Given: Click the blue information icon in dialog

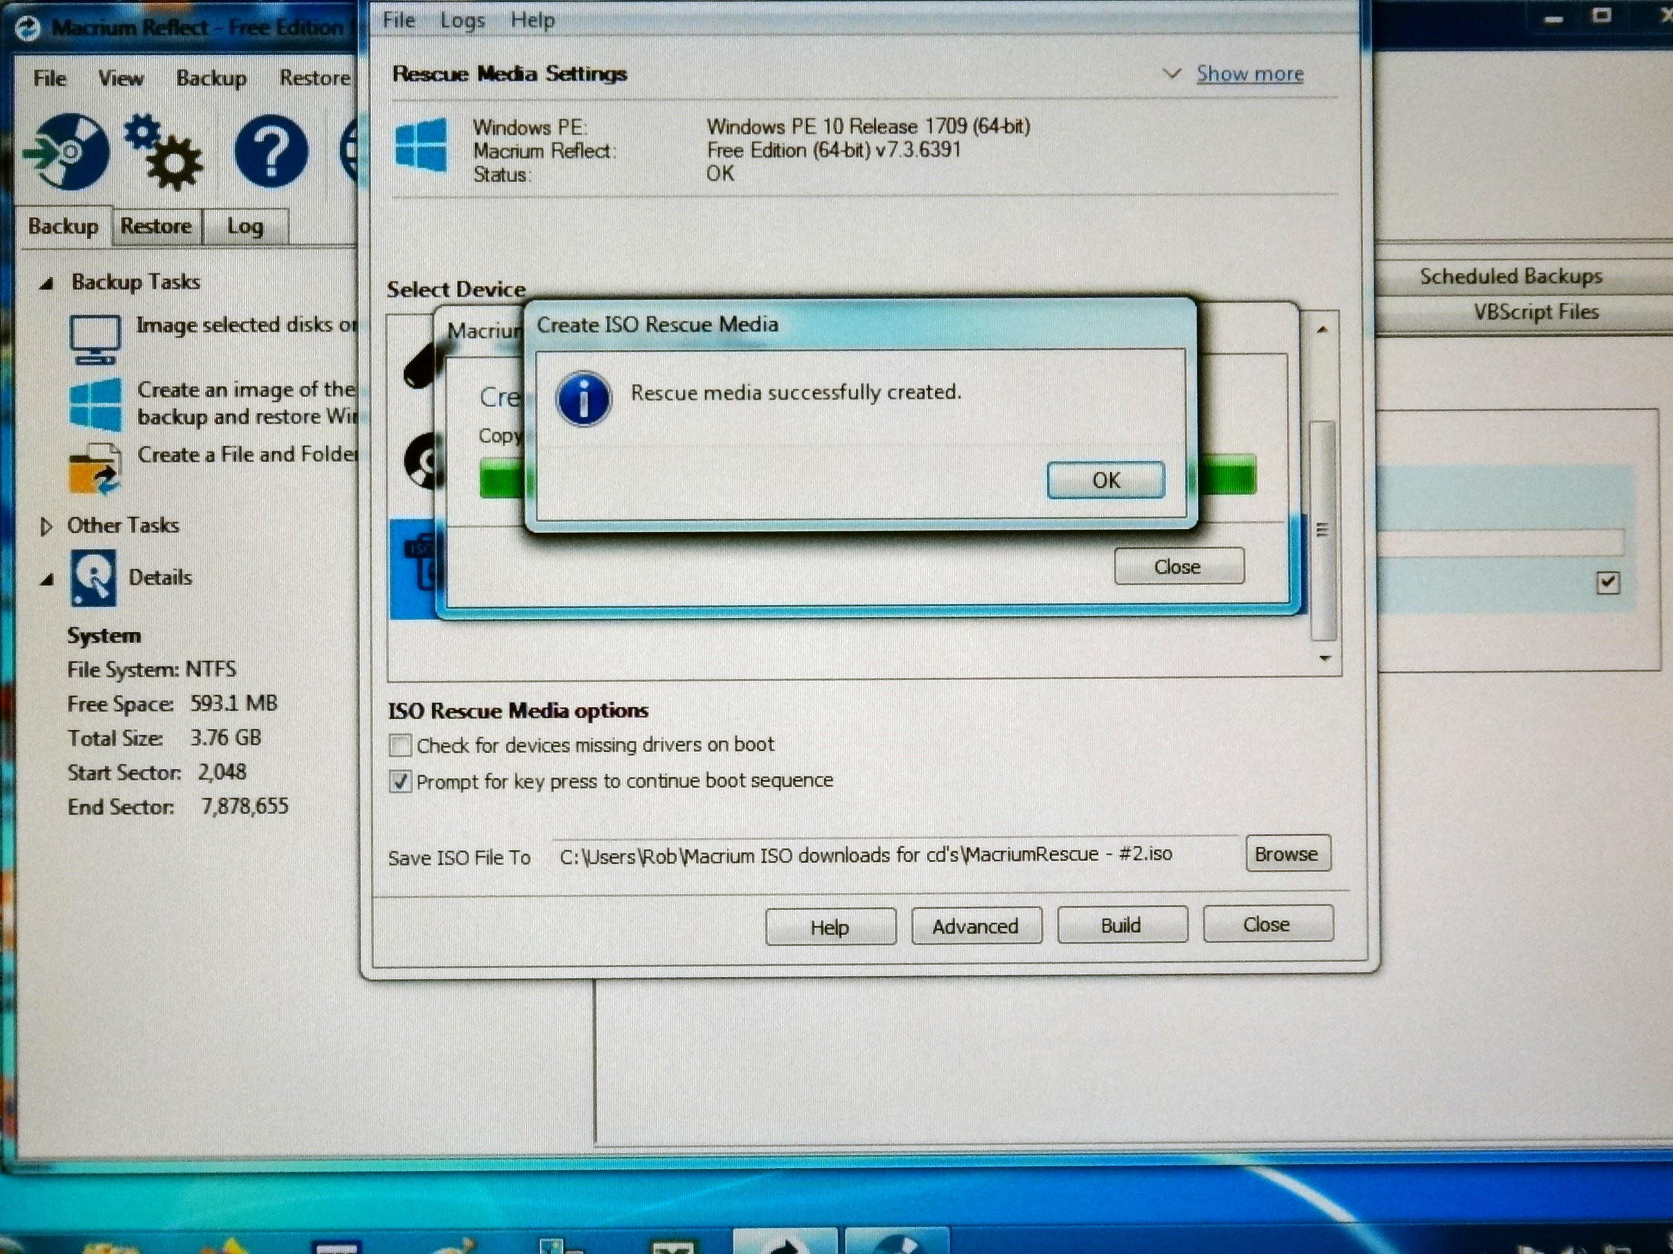Looking at the screenshot, I should 583,399.
